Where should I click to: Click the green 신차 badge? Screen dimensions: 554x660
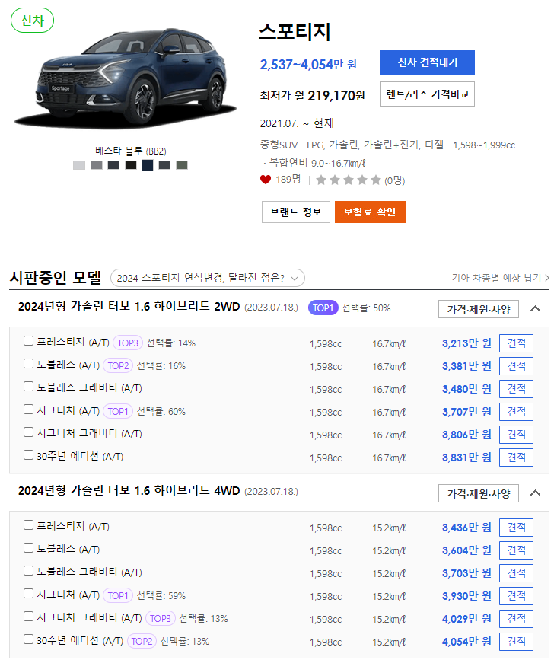pos(33,21)
